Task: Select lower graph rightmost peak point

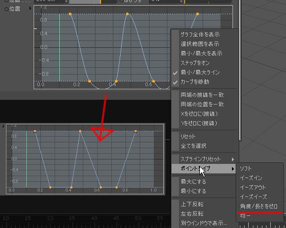Action: pos(135,131)
